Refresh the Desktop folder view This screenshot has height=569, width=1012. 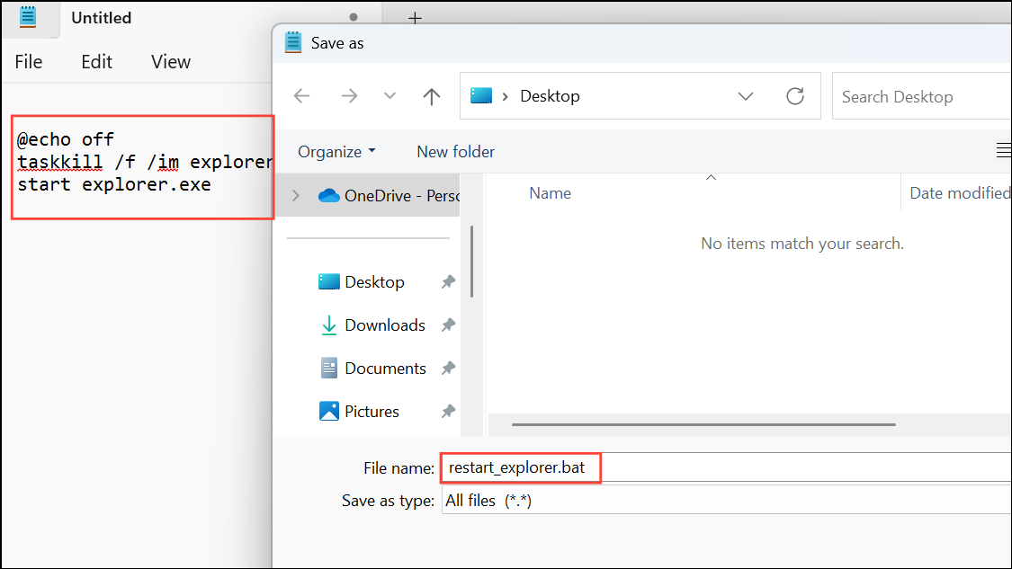pyautogui.click(x=795, y=95)
